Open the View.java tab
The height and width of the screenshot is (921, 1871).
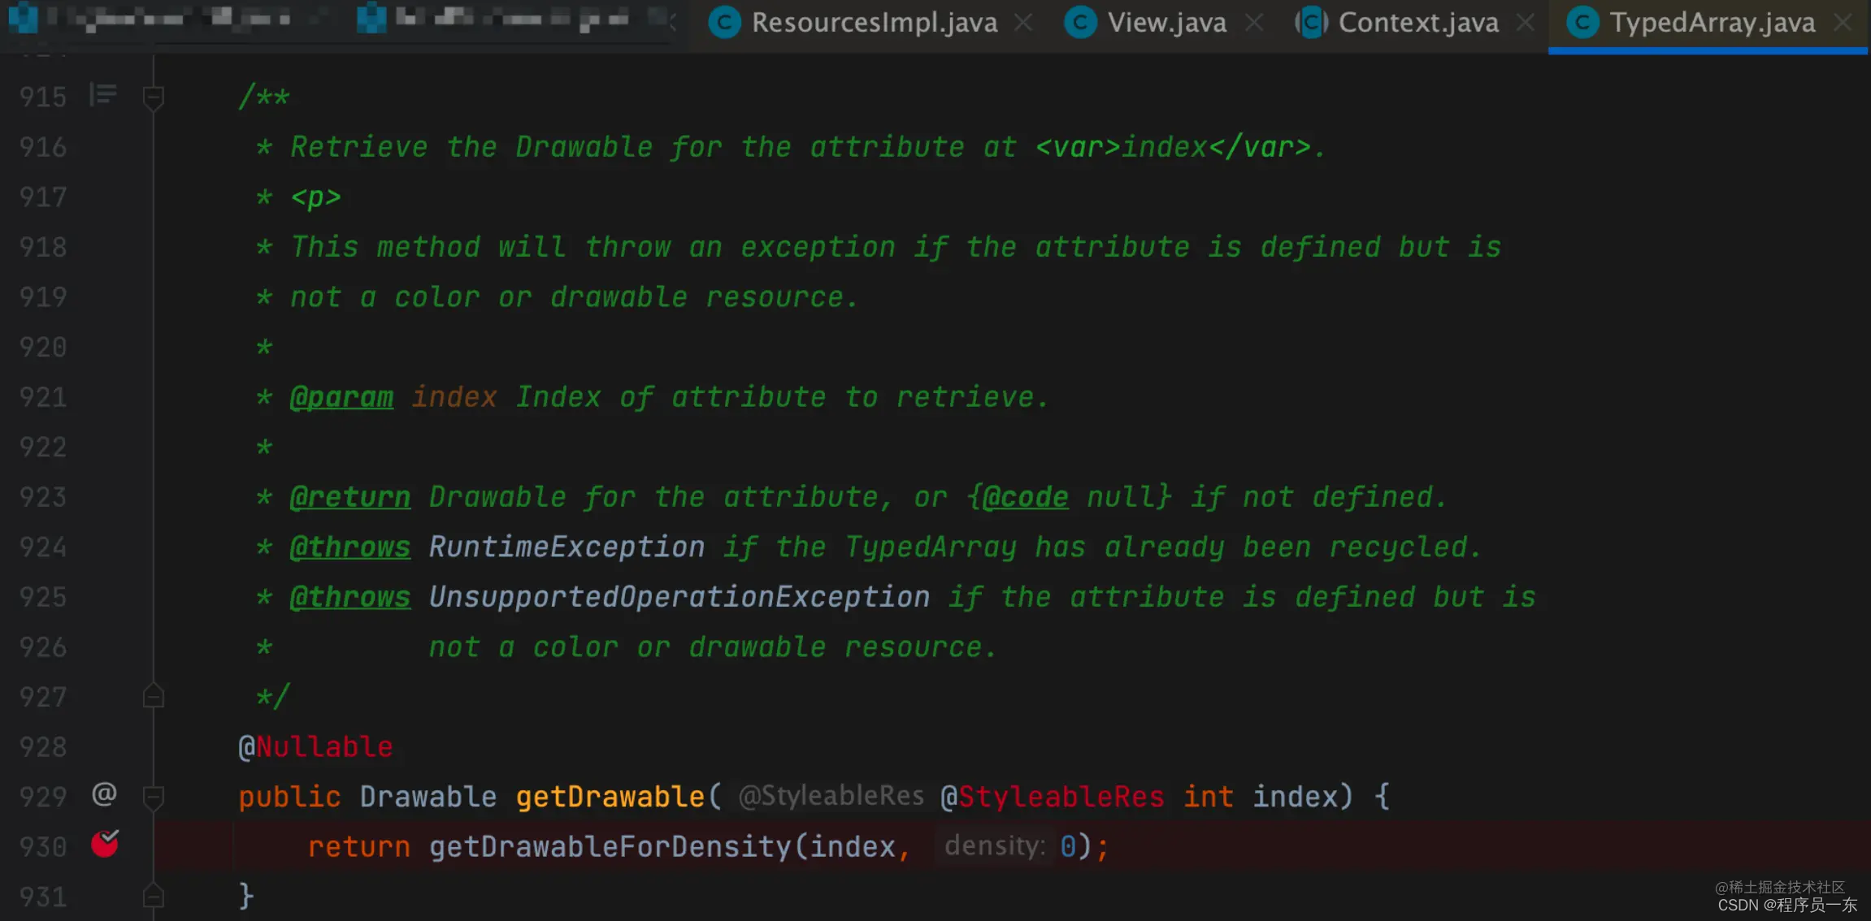point(1166,23)
